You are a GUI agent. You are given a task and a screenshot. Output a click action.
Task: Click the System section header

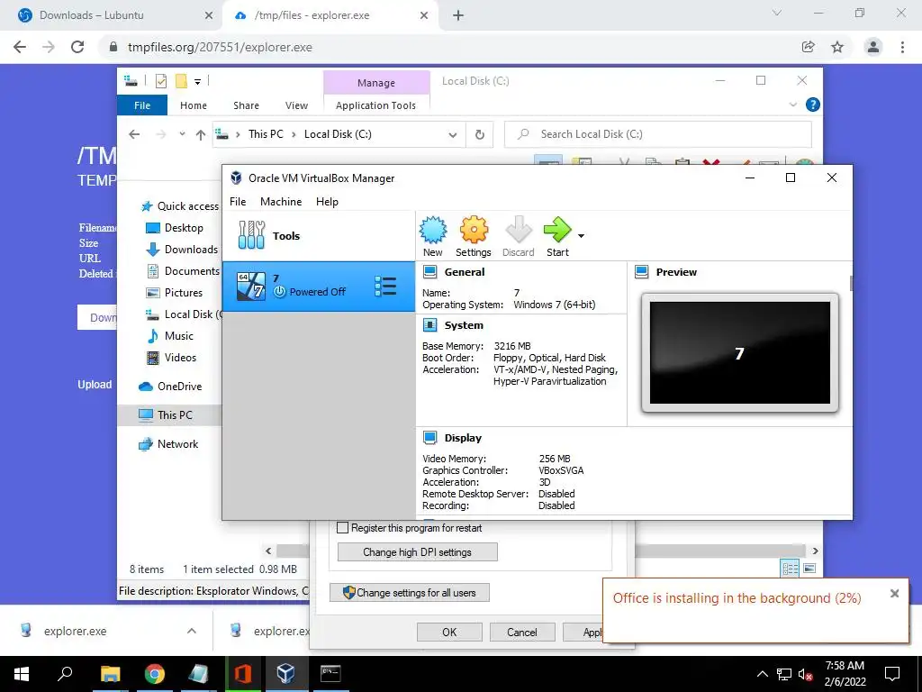click(x=464, y=324)
